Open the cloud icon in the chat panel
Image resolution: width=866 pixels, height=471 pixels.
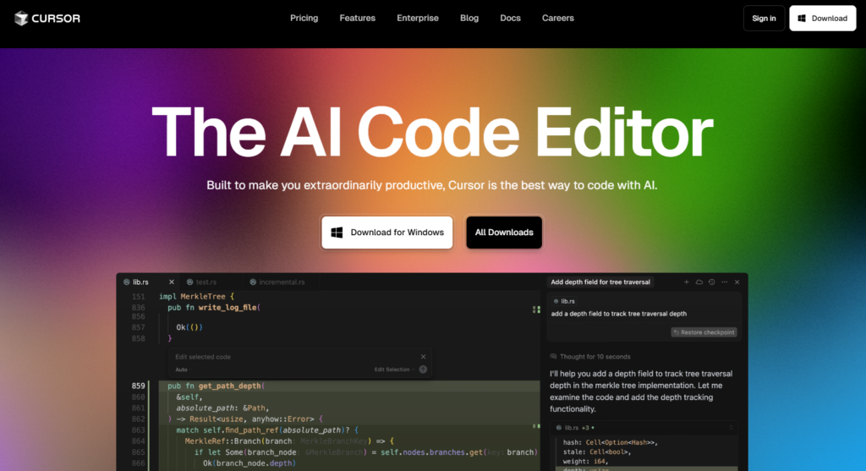(x=699, y=282)
